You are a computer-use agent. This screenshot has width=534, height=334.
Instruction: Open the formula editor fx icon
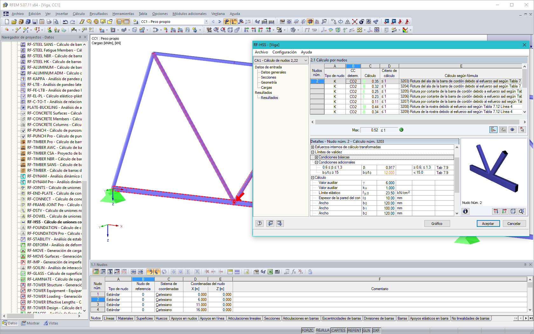[294, 272]
